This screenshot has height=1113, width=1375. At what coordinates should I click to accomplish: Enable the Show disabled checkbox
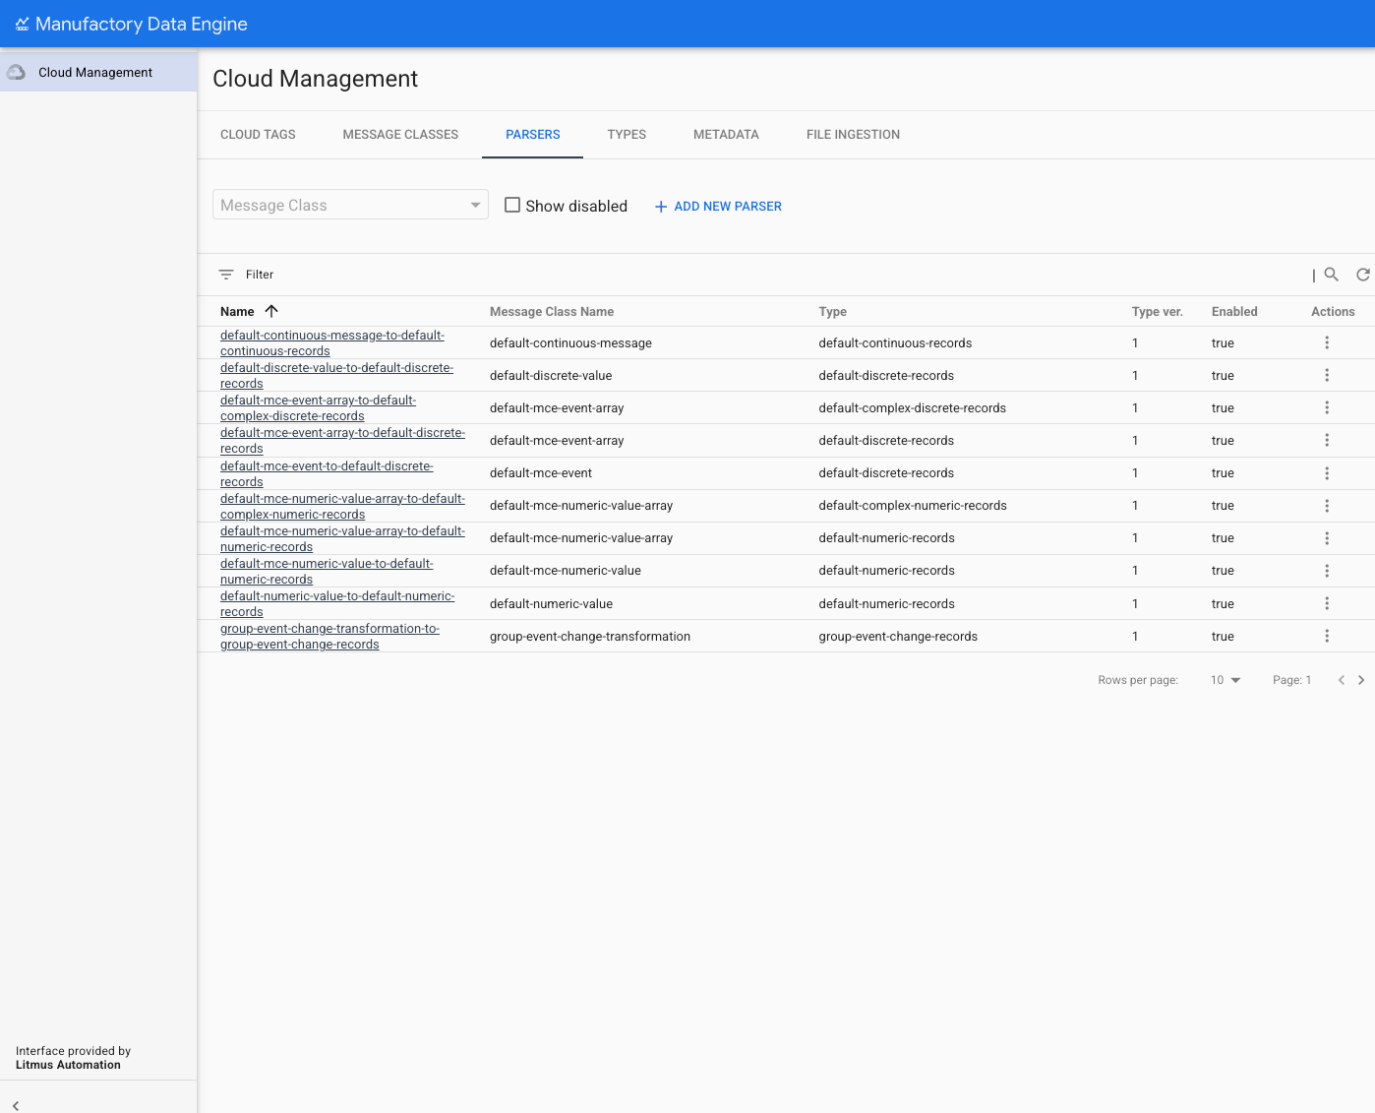[512, 205]
